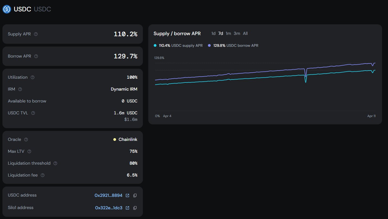Click the USDC TVL info icon

[33, 113]
